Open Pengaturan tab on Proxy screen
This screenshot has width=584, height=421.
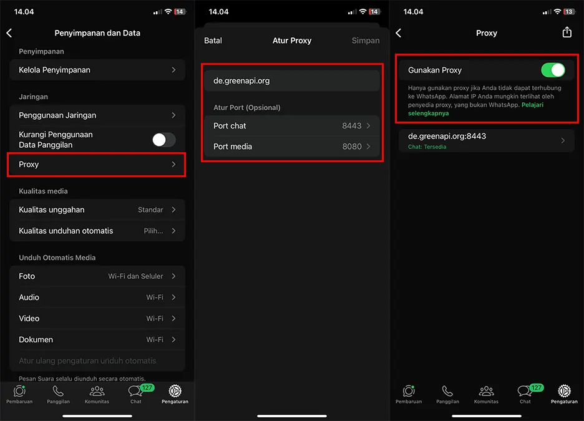pos(564,394)
